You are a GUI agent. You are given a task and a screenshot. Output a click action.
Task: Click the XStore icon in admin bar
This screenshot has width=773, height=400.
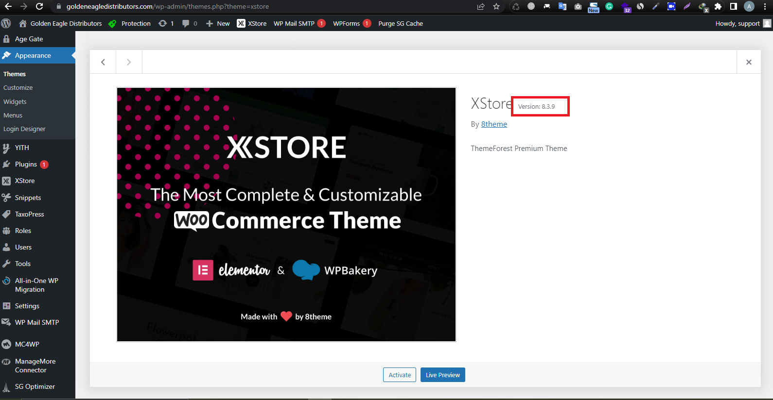tap(241, 23)
